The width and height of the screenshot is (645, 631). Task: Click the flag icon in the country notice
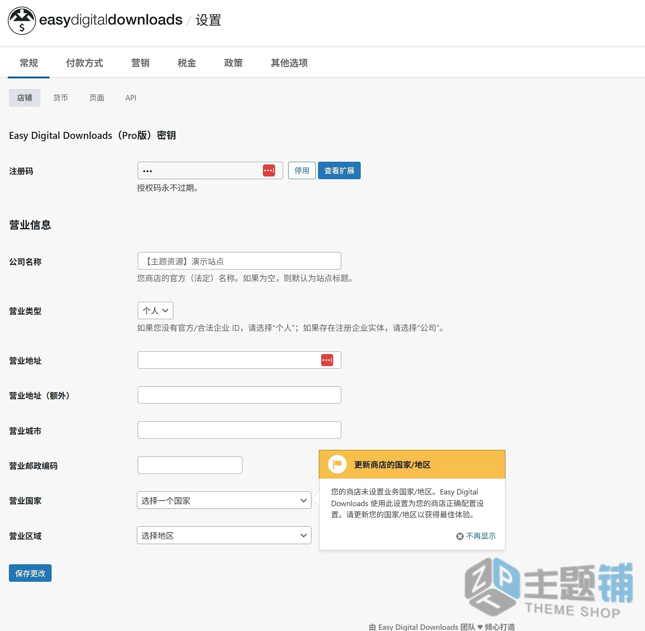click(x=337, y=464)
